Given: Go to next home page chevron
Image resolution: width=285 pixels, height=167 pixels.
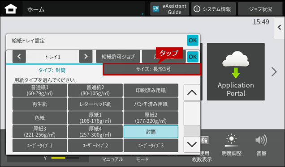Looking at the screenshot, I should pos(274,72).
